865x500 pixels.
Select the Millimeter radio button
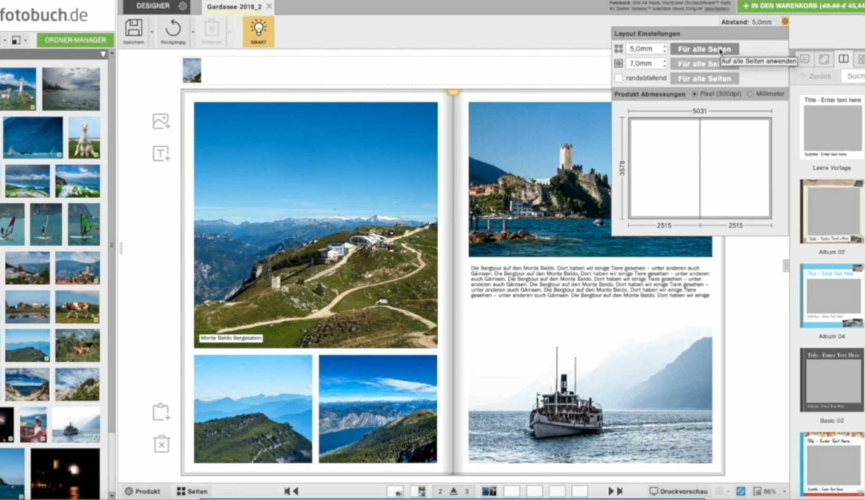pos(750,94)
